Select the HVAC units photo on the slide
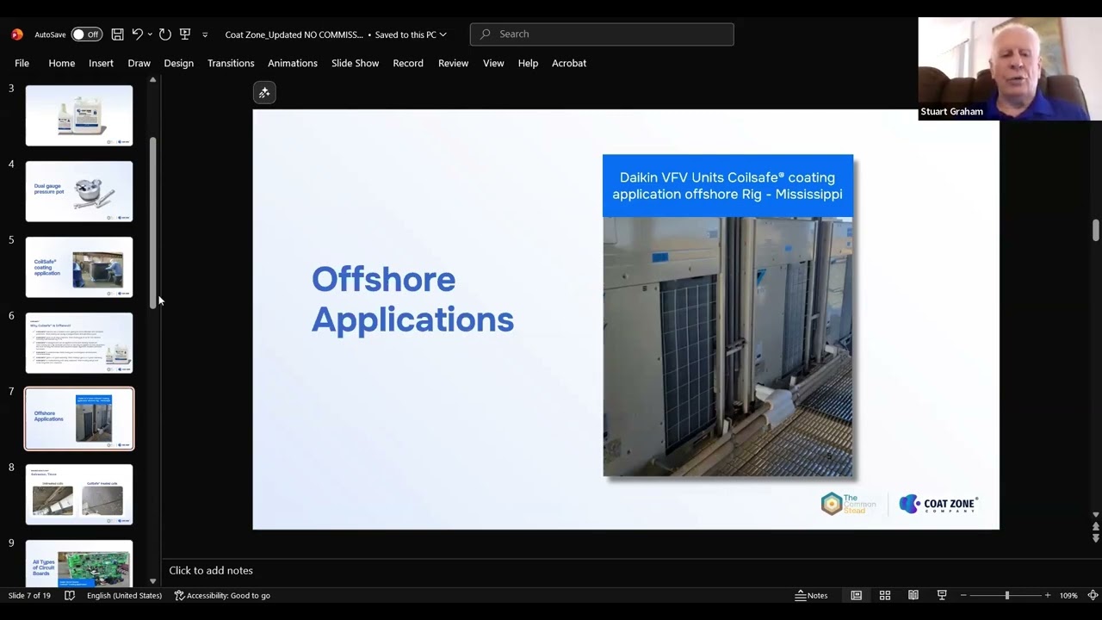The image size is (1102, 620). coord(727,346)
